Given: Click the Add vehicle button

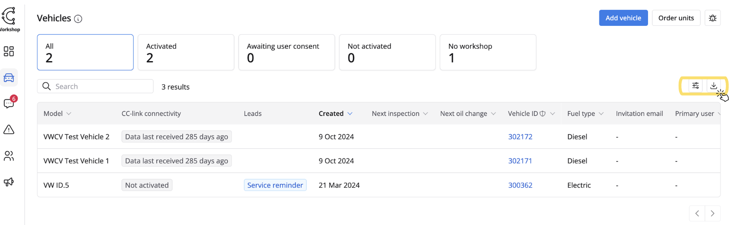Looking at the screenshot, I should (x=623, y=18).
